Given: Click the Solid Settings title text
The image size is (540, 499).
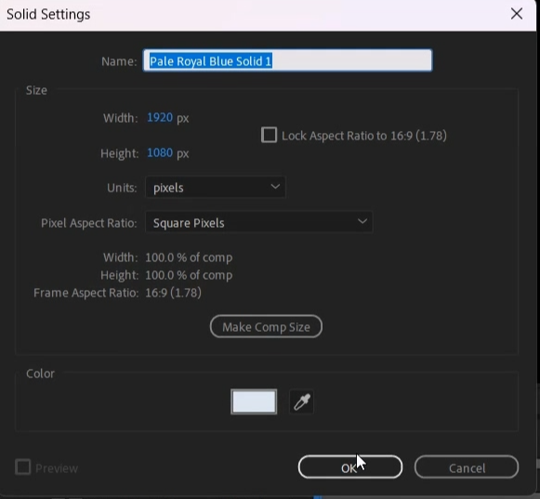Looking at the screenshot, I should [x=48, y=15].
